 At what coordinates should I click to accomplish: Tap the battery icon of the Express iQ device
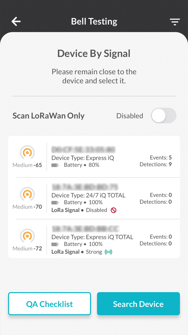(55, 165)
